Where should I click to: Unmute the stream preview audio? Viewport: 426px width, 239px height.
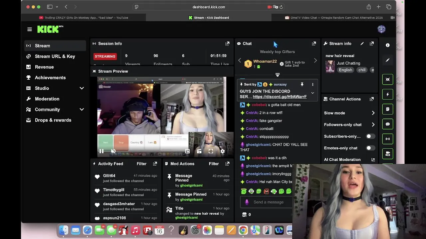(113, 151)
